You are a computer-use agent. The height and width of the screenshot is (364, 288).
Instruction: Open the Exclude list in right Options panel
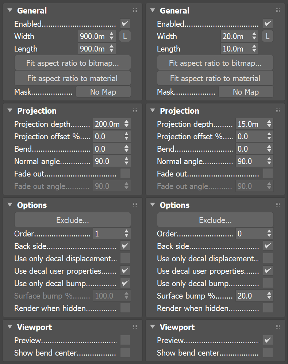coord(215,220)
